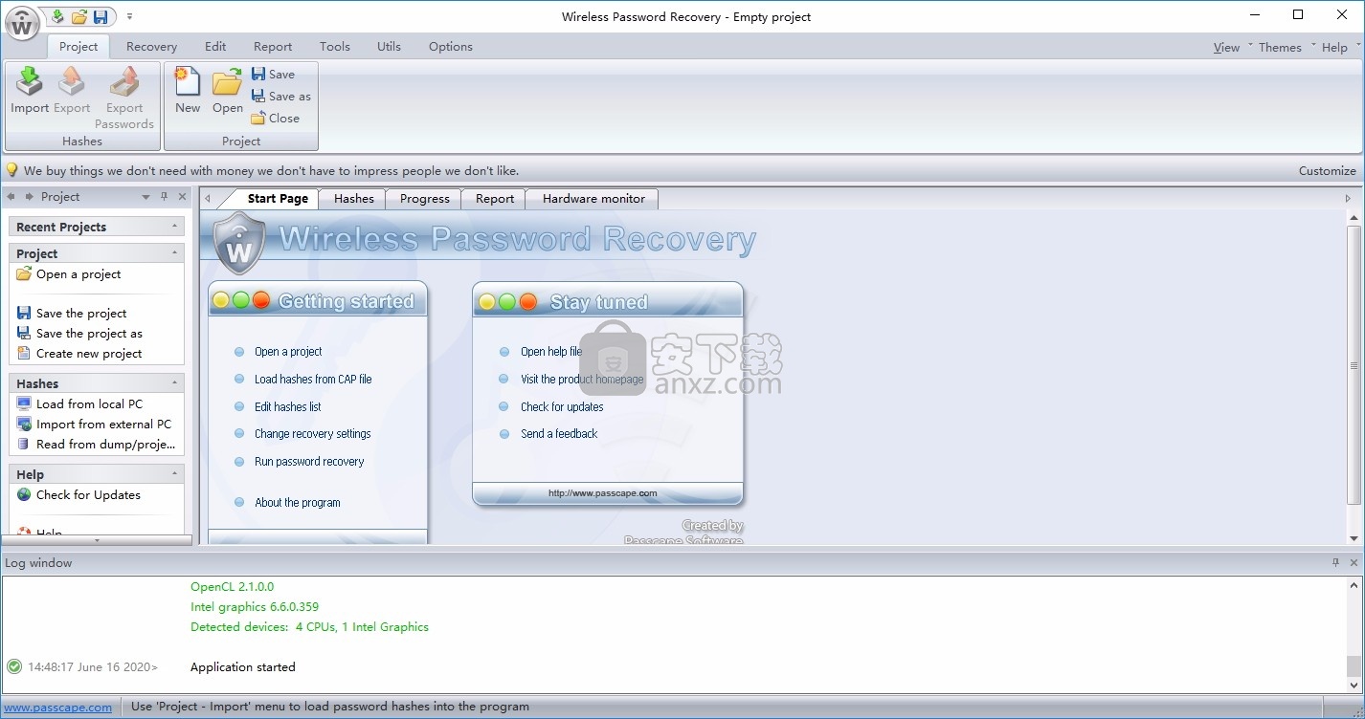This screenshot has height=719, width=1365.
Task: Click the Export Passwords ribbon icon
Action: point(124,98)
